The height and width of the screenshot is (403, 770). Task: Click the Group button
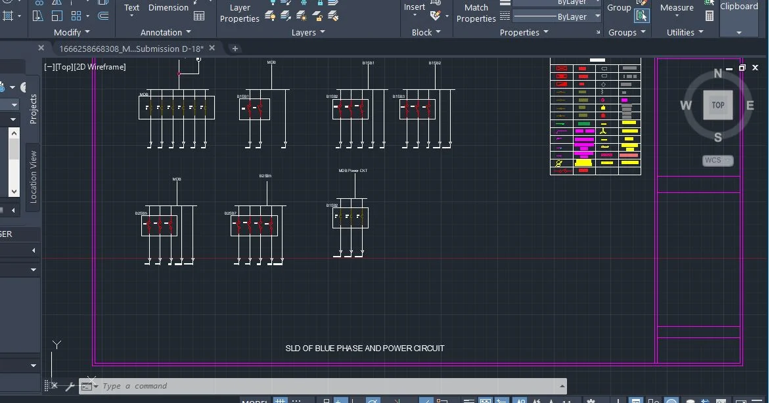620,8
